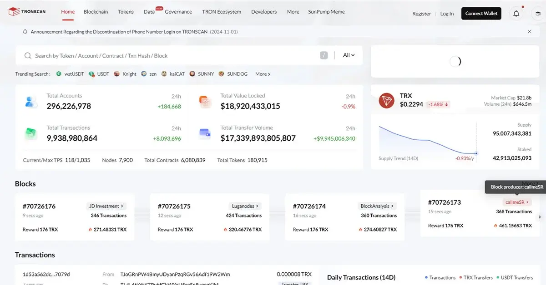
Task: Click Total Contracts 6,080,839 value
Action: coord(193,160)
